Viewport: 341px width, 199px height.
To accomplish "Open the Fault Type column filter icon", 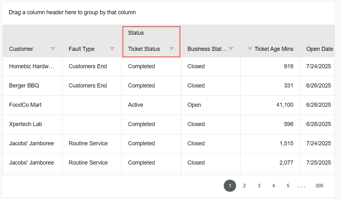I will [112, 49].
